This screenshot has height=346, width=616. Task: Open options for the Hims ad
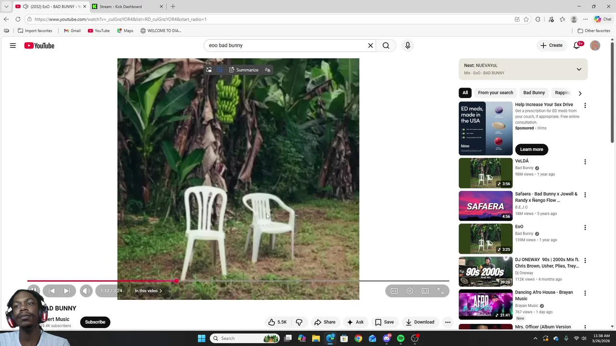coord(585,105)
